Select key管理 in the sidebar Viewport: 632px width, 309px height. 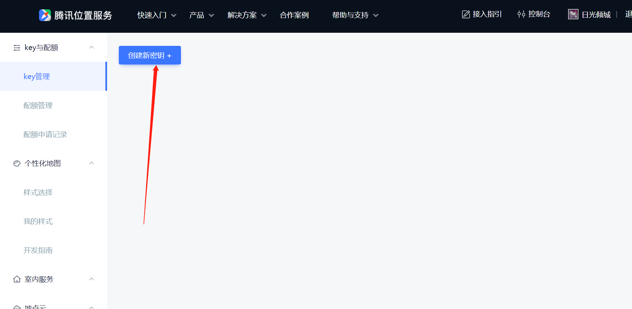[54, 76]
